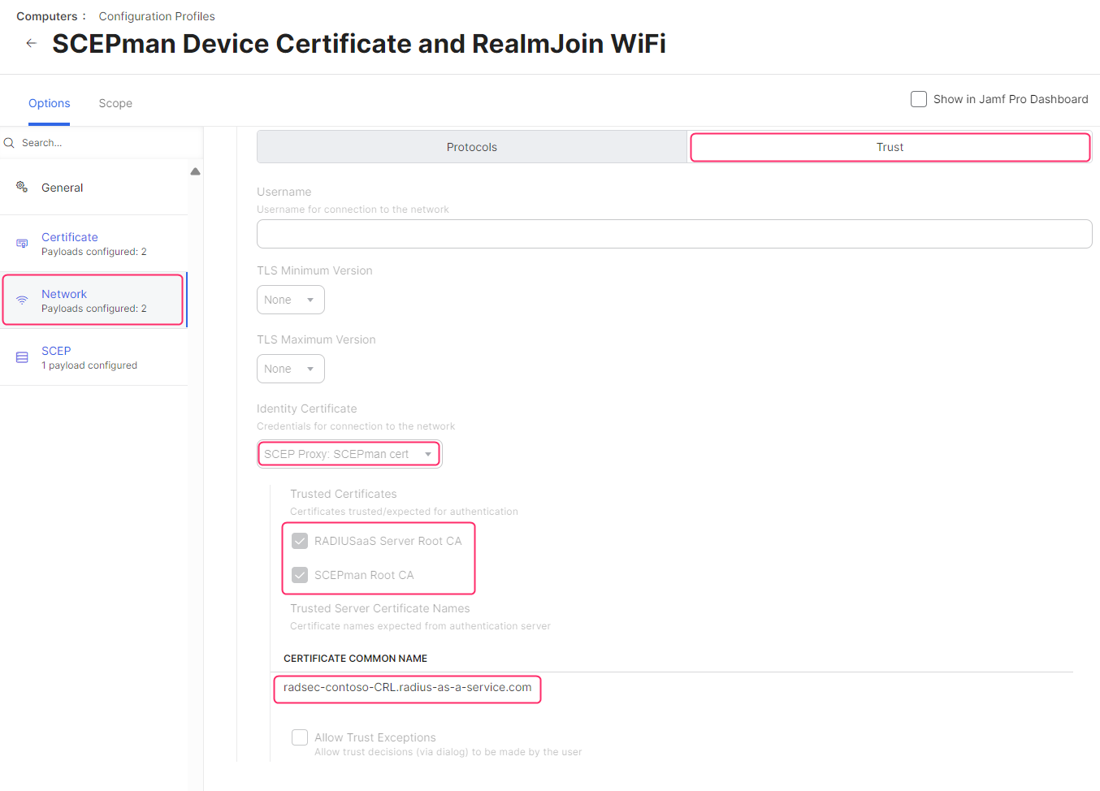Toggle SCEPman Root CA checkbox
1100x791 pixels.
tap(300, 575)
